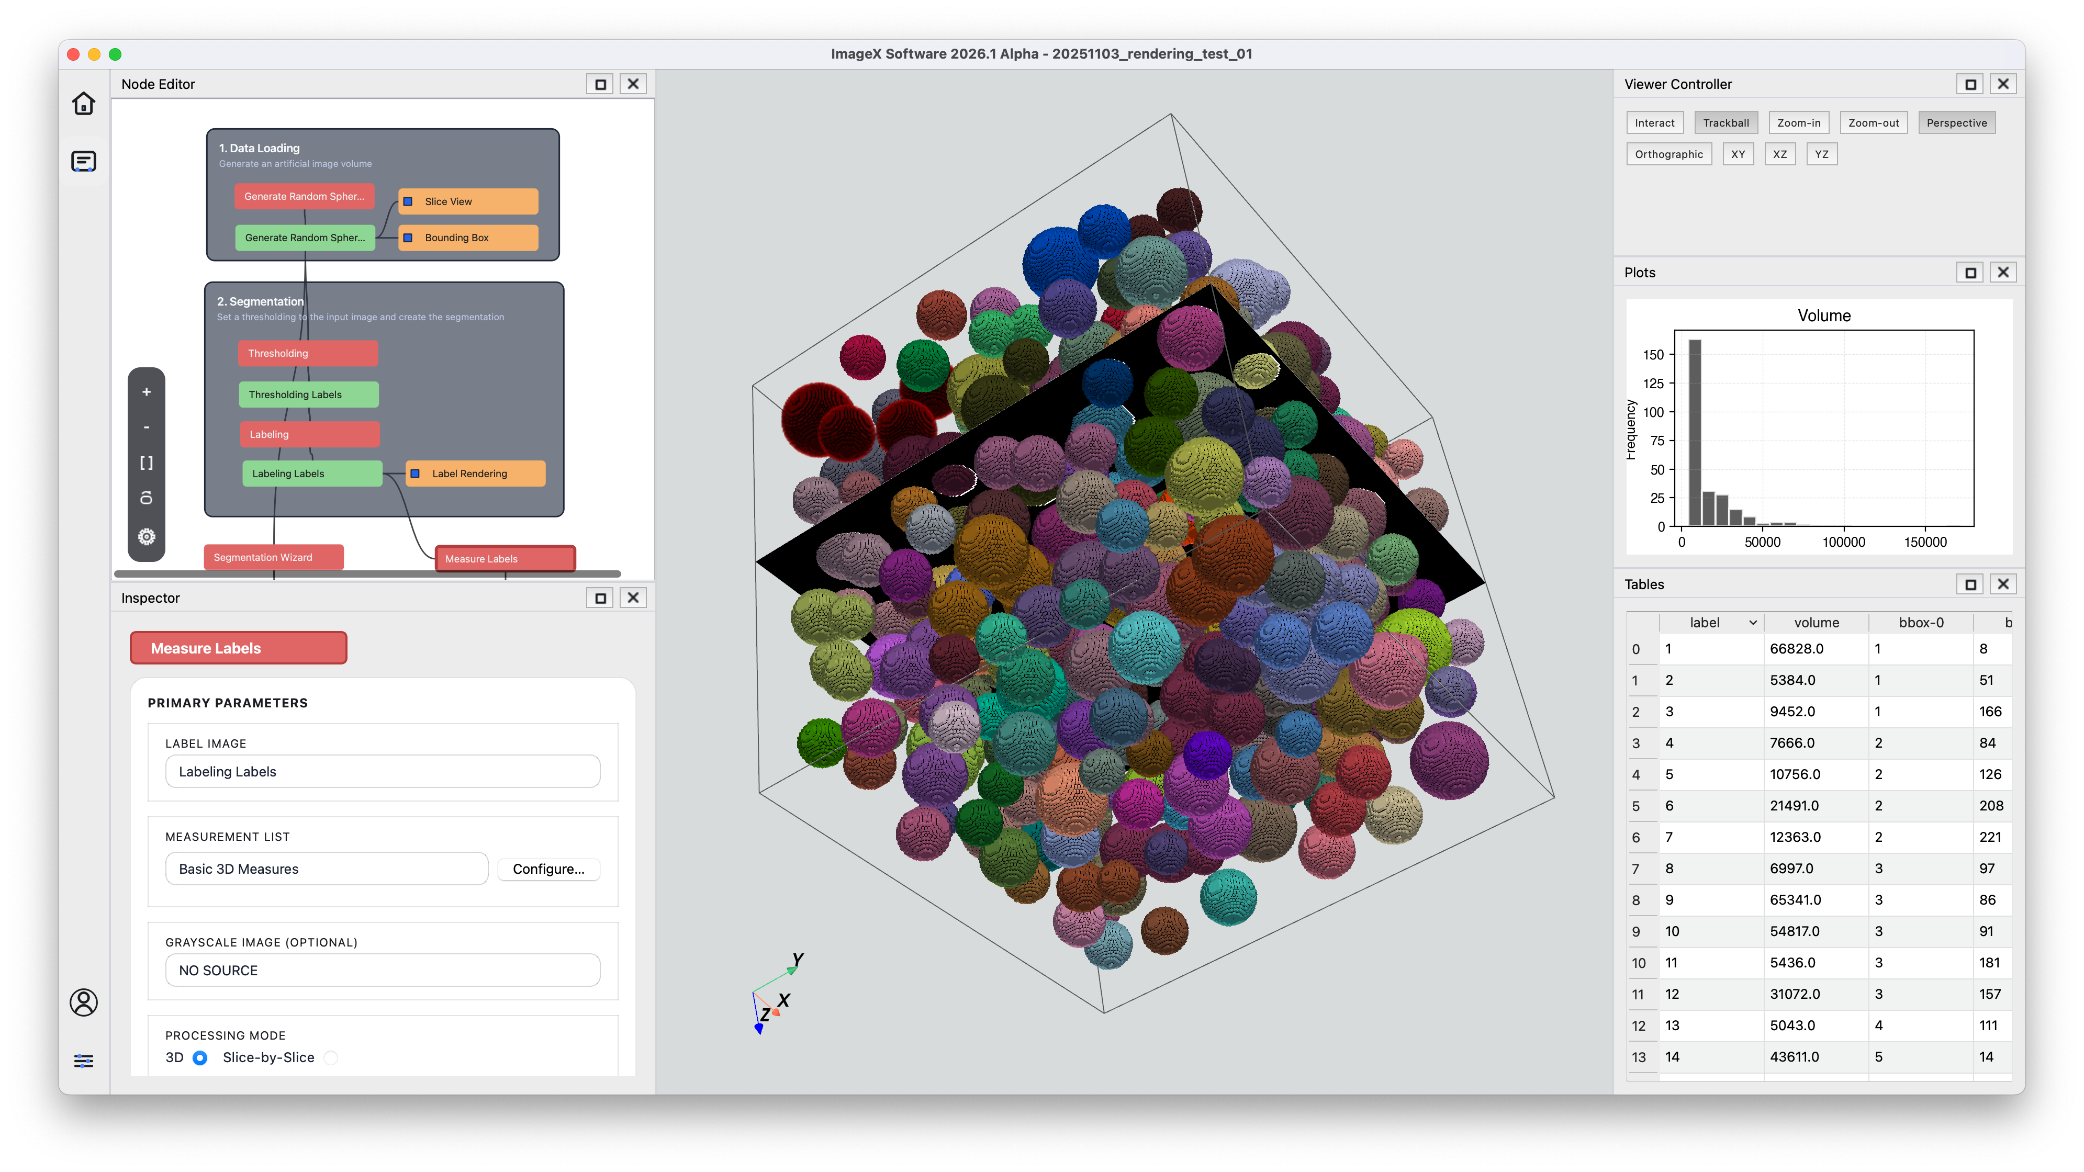Toggle visibility of the Slice View node

(409, 200)
